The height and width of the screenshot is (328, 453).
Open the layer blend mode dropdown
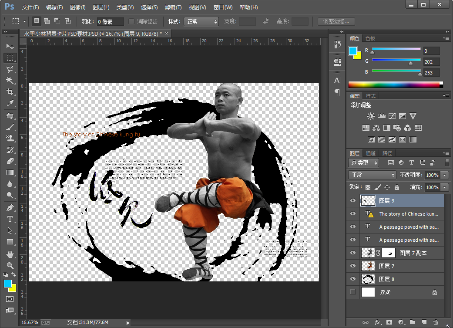pos(372,175)
